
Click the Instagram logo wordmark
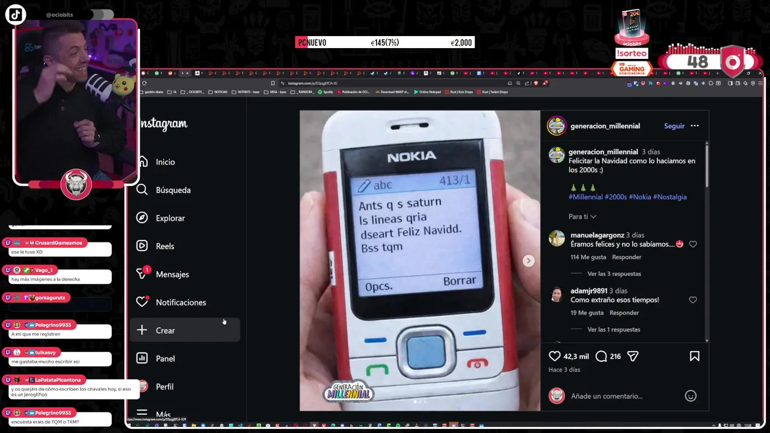(x=164, y=124)
